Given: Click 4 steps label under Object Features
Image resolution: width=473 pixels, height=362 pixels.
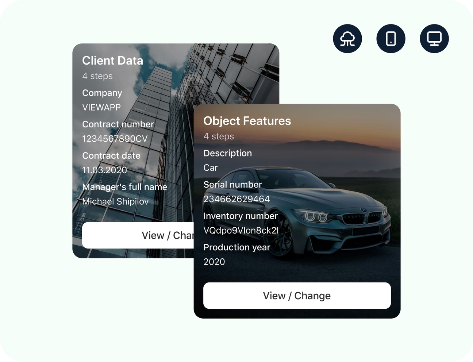Looking at the screenshot, I should (219, 136).
